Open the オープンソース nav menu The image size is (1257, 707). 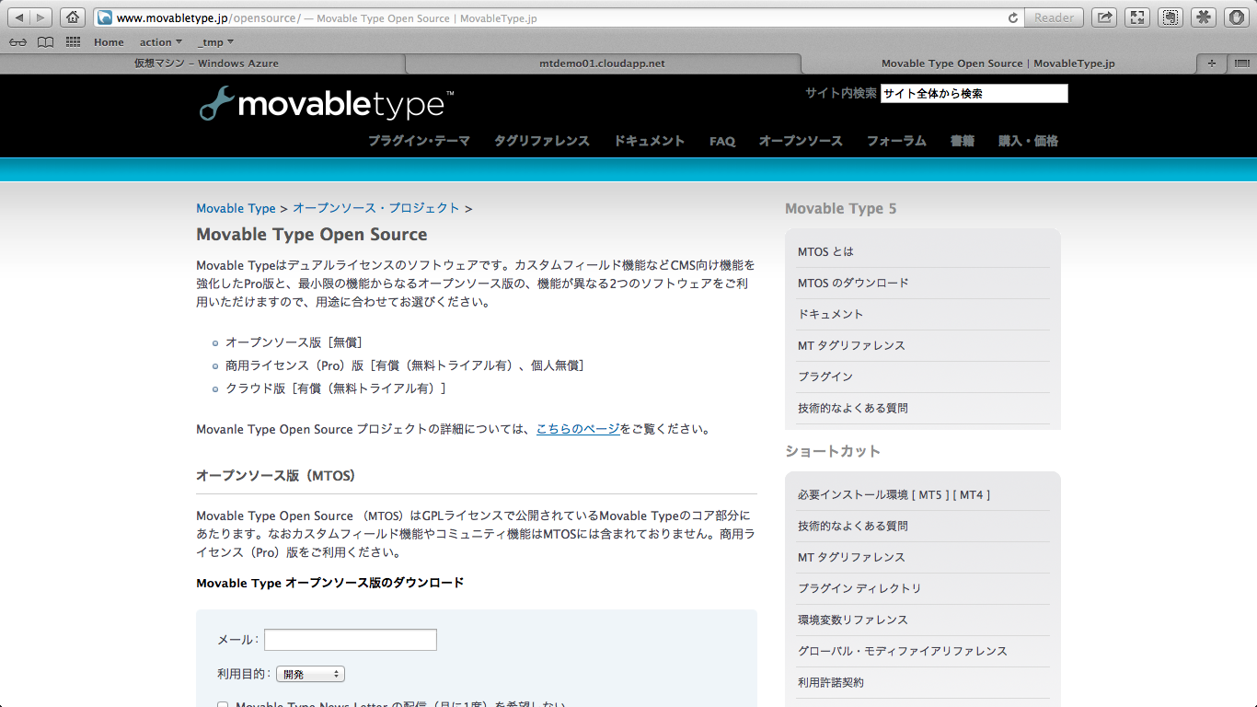[801, 141]
